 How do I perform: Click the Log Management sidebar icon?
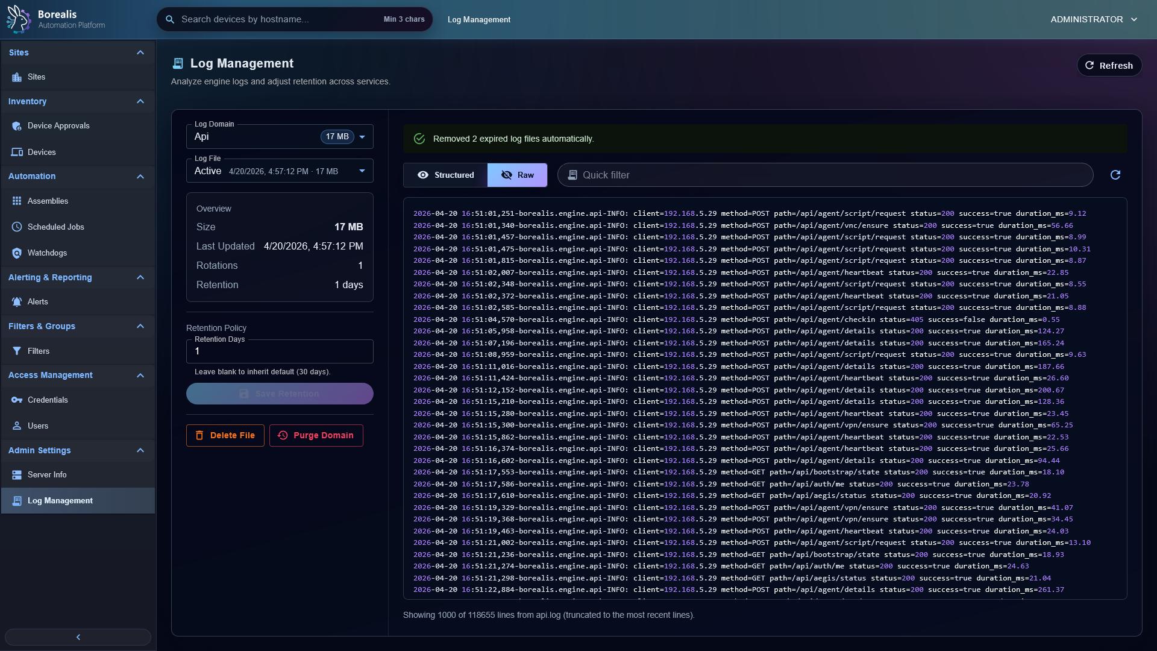coord(17,501)
